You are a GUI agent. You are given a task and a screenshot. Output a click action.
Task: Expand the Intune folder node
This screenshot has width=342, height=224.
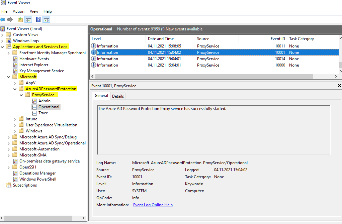15,119
